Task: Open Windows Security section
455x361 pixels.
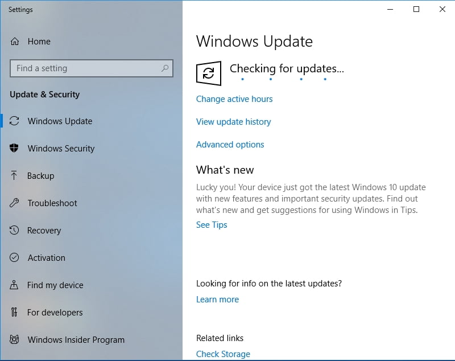Action: tap(61, 149)
